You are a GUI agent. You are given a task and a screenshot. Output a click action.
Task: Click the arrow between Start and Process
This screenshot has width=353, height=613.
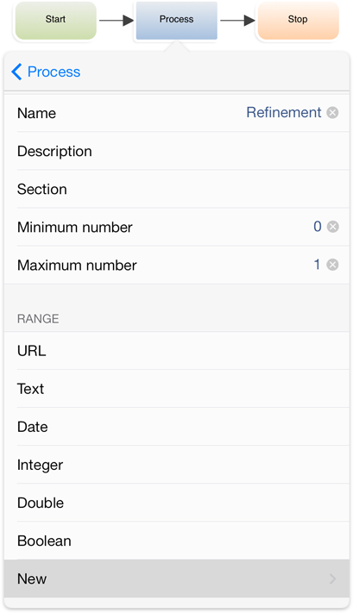(x=117, y=21)
